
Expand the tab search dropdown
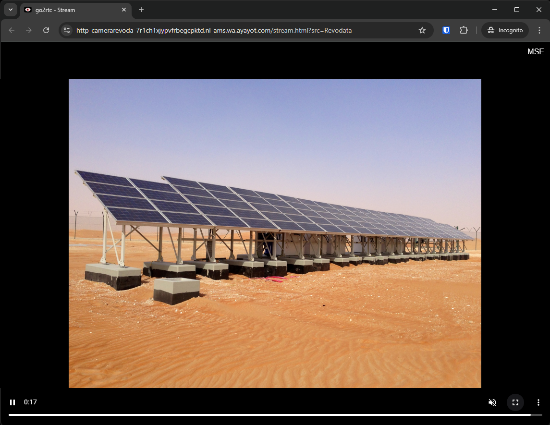click(10, 10)
